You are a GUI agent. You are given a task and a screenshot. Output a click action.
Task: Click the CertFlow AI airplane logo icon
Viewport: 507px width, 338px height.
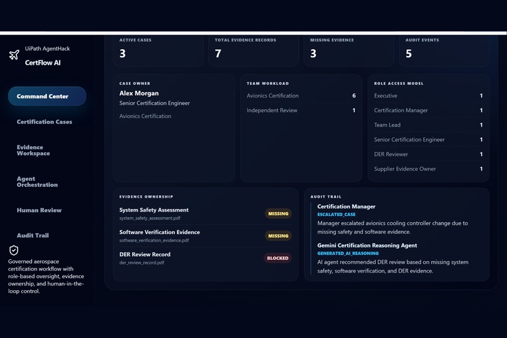pos(14,55)
